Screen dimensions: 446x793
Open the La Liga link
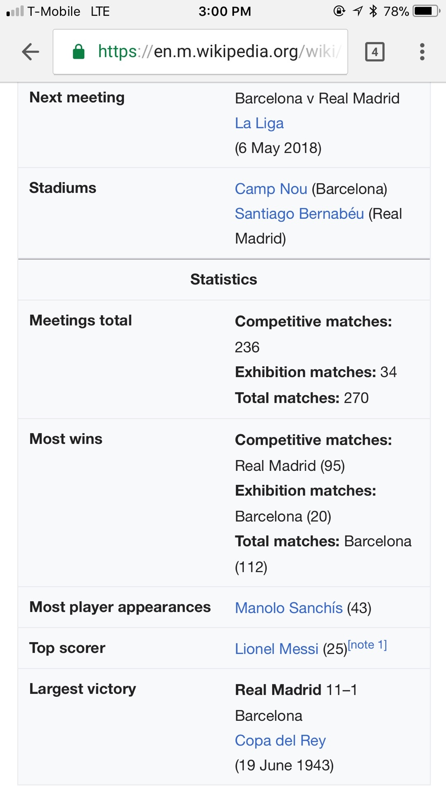point(259,123)
